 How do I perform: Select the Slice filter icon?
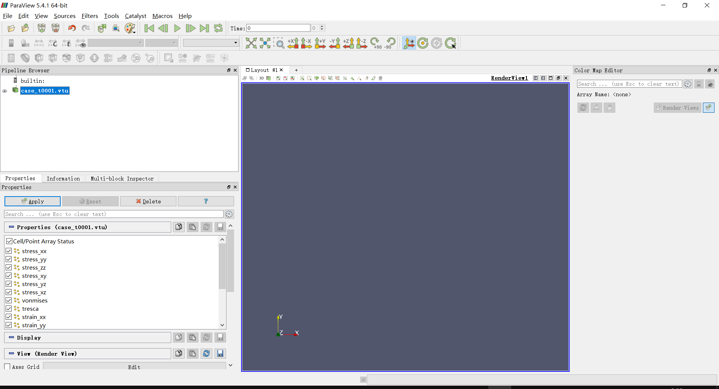pos(52,58)
